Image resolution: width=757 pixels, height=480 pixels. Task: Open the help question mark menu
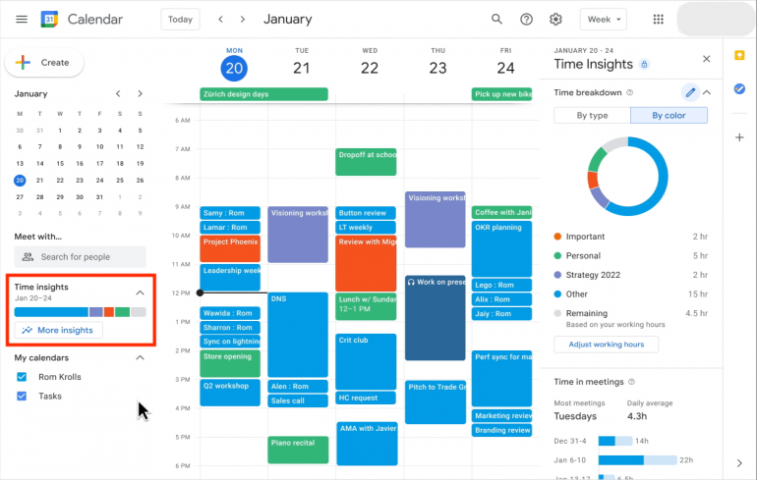click(526, 20)
